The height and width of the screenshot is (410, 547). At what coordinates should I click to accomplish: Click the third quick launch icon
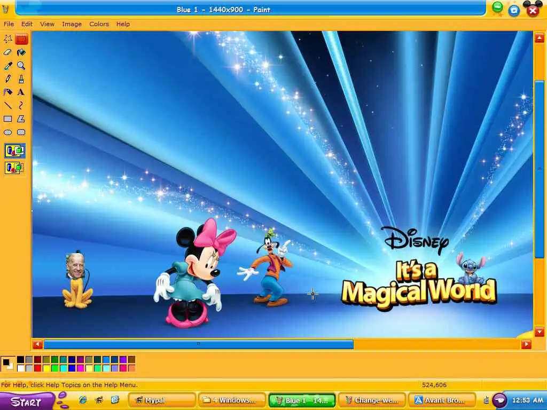click(x=115, y=400)
